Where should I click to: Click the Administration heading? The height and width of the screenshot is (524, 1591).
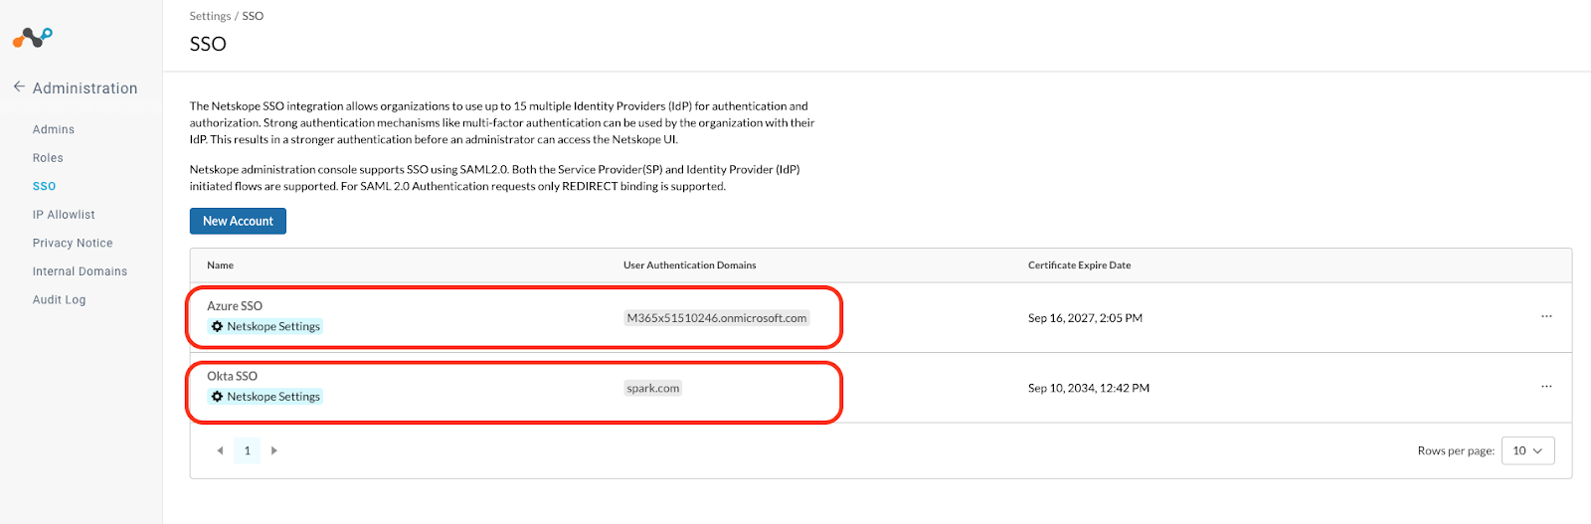tap(85, 87)
